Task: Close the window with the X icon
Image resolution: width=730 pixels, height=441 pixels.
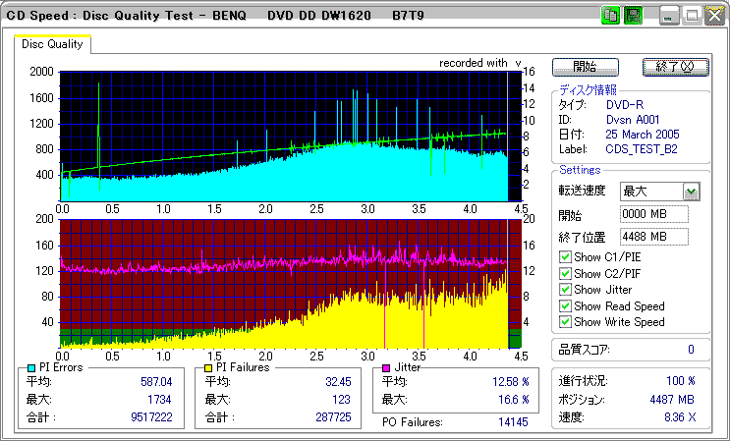Action: point(712,16)
